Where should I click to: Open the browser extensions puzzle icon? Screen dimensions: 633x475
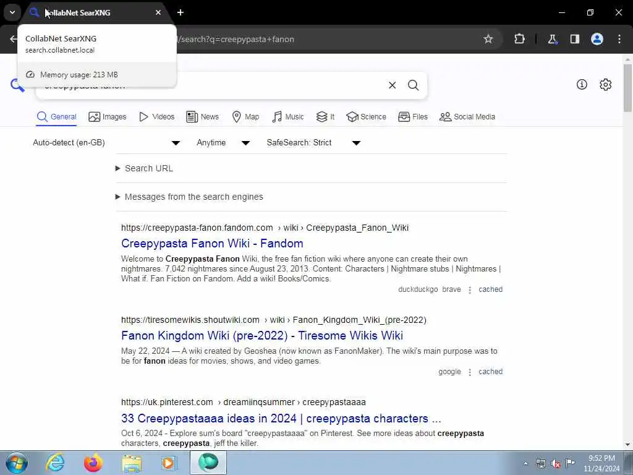tap(519, 39)
